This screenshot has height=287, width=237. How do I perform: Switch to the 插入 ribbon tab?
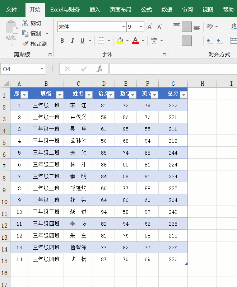[95, 10]
